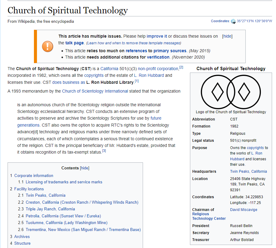Viewport: 276px width, 248px height.
Task: Click the infobox value '501(c) nonprofit'
Action: (x=243, y=141)
